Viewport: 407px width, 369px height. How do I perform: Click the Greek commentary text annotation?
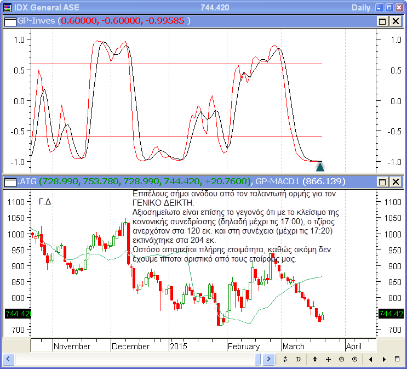[x=236, y=226]
